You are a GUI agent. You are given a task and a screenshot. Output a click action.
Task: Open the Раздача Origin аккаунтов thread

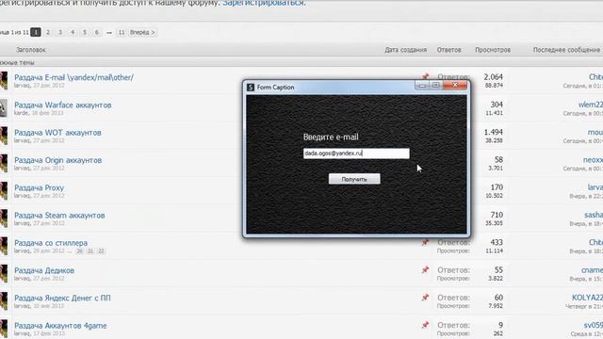[x=58, y=160]
